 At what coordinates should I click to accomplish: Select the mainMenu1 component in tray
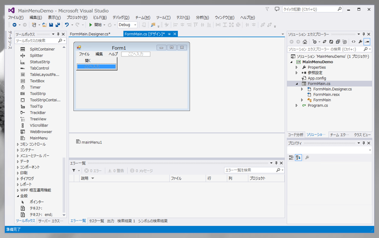[x=89, y=142]
